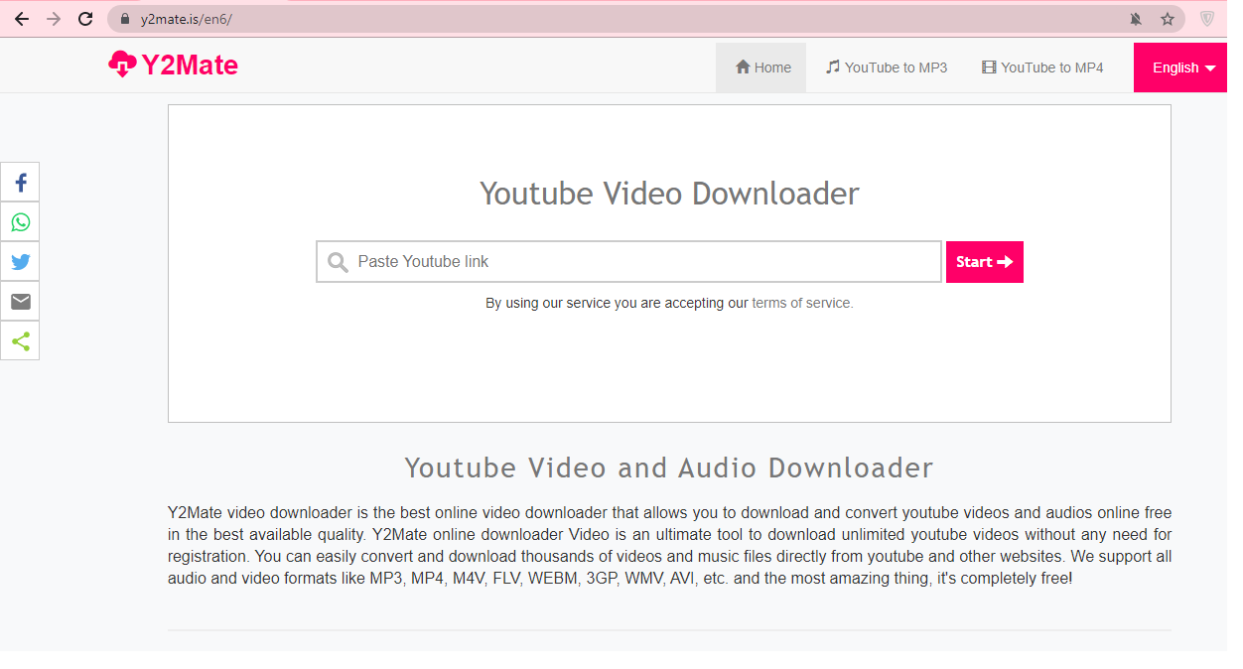
Task: Go forward with the browser arrow
Action: [54, 19]
